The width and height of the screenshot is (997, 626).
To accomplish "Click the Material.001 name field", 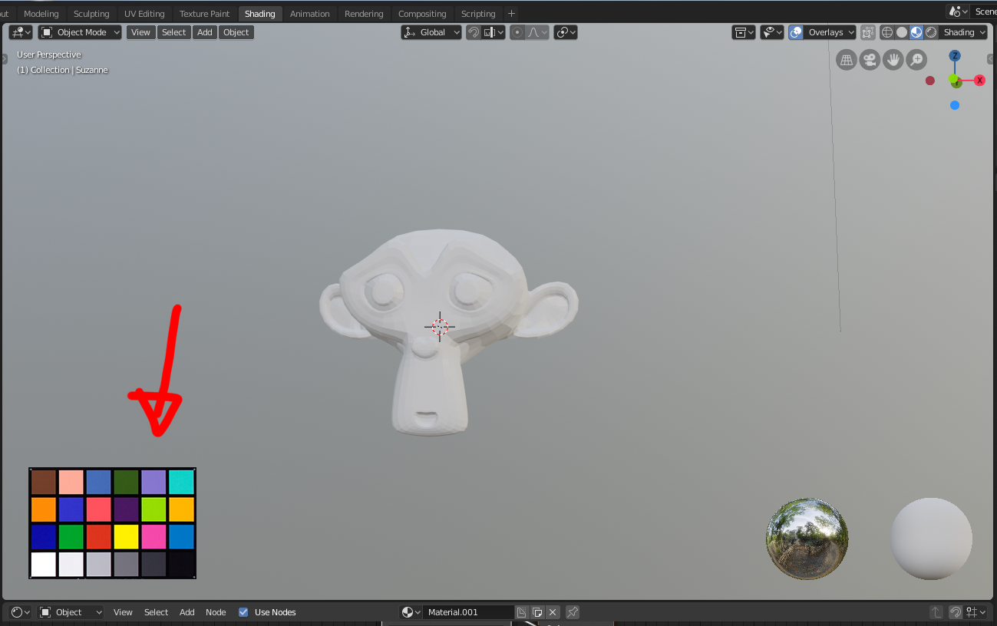I will (468, 612).
